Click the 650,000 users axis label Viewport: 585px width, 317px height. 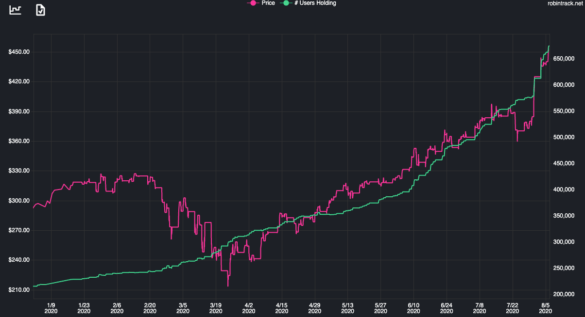(x=563, y=59)
